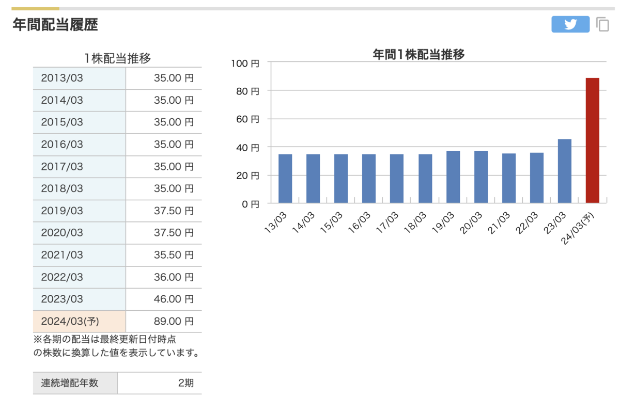Click the blue 23/03 chart bar

click(565, 171)
